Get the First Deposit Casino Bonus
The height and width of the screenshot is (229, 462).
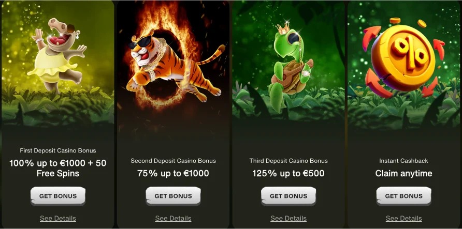[x=58, y=196]
